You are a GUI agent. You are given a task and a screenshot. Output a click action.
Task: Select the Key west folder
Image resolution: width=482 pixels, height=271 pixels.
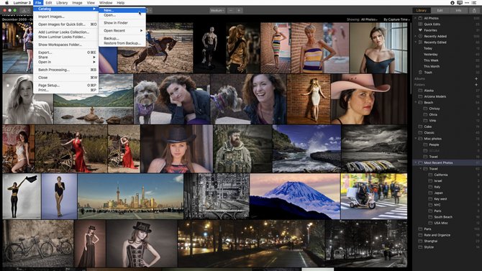pyautogui.click(x=440, y=199)
